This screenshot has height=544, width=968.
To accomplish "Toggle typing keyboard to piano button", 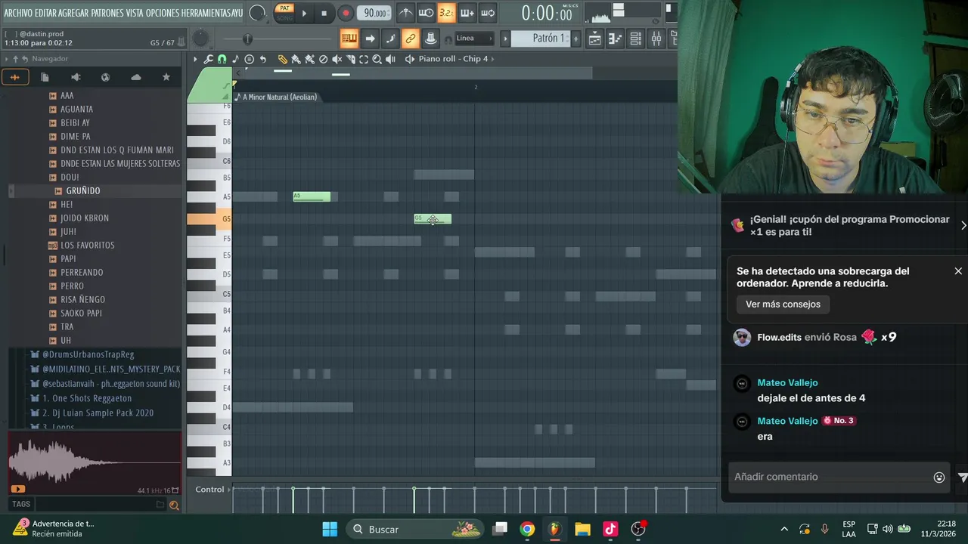I will click(349, 39).
